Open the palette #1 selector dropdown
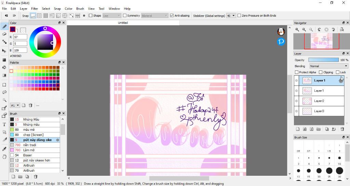Image resolution: width=350 pixels, height=186 pixels. [15, 106]
